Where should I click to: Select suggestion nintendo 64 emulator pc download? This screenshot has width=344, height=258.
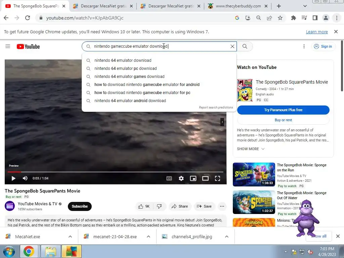159,69
